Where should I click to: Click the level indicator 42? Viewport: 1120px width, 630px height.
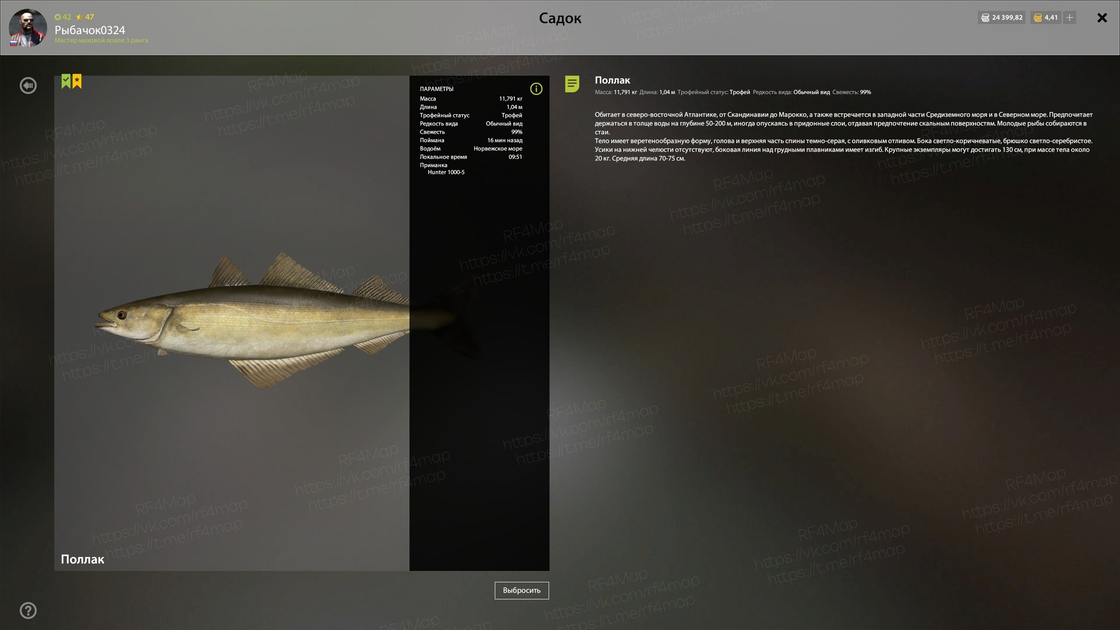tap(63, 17)
